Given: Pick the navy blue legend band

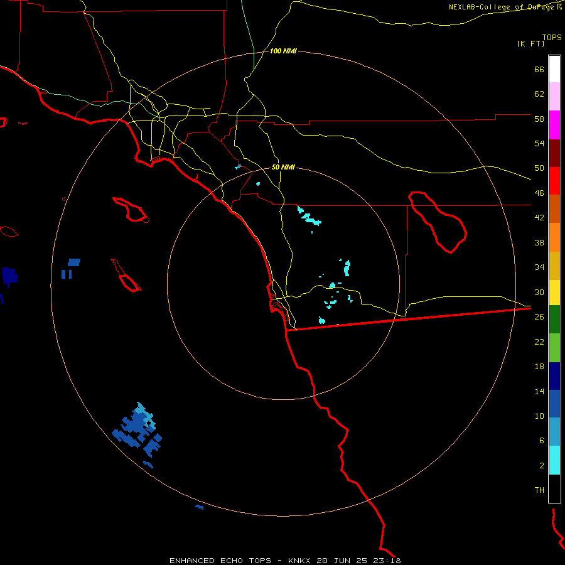Looking at the screenshot, I should click(x=554, y=376).
